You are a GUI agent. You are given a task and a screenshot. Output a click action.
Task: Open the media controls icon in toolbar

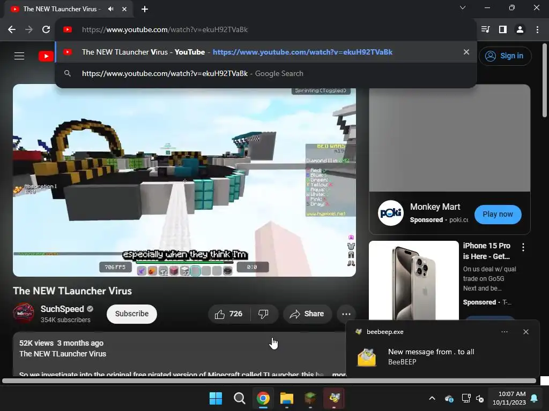(x=485, y=30)
